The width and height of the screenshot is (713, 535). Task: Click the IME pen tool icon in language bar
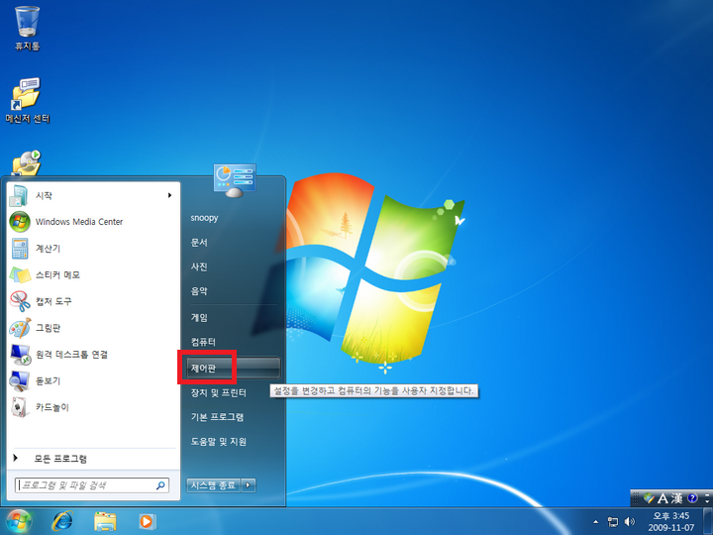coord(650,498)
